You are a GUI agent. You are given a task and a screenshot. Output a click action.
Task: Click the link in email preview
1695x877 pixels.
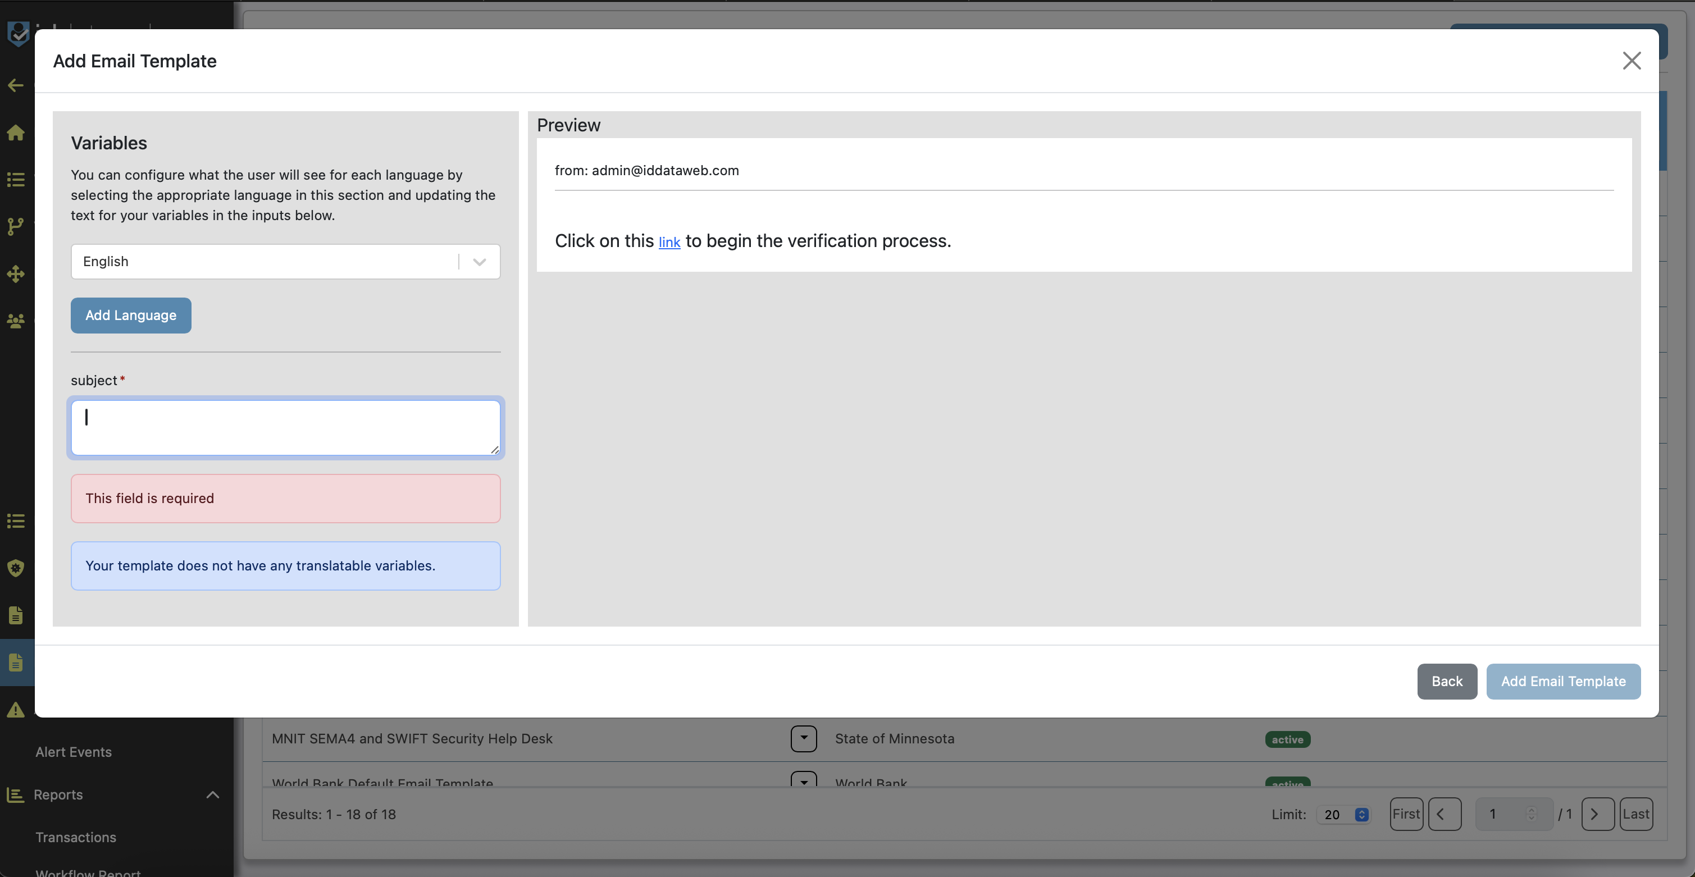pyautogui.click(x=669, y=242)
